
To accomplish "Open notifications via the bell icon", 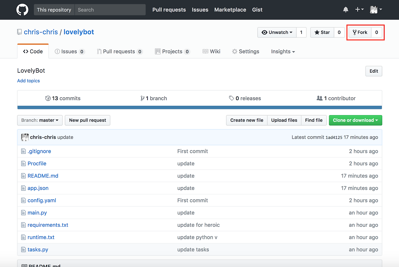I will point(345,9).
